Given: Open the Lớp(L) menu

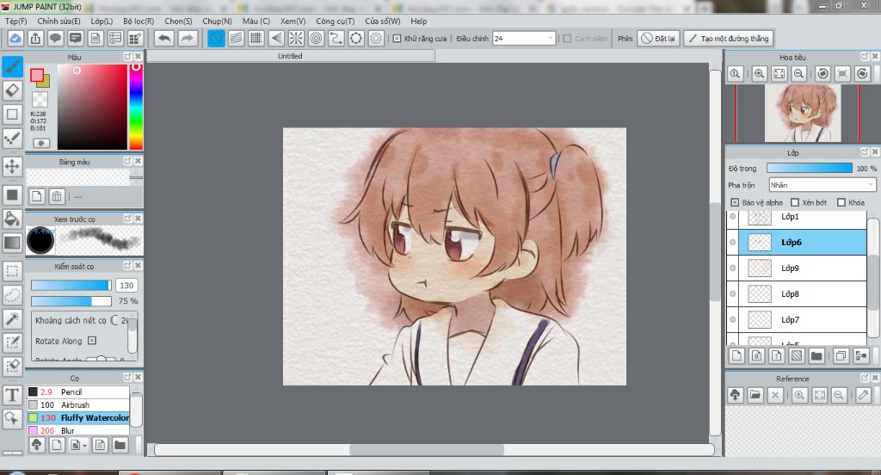Looking at the screenshot, I should [102, 22].
